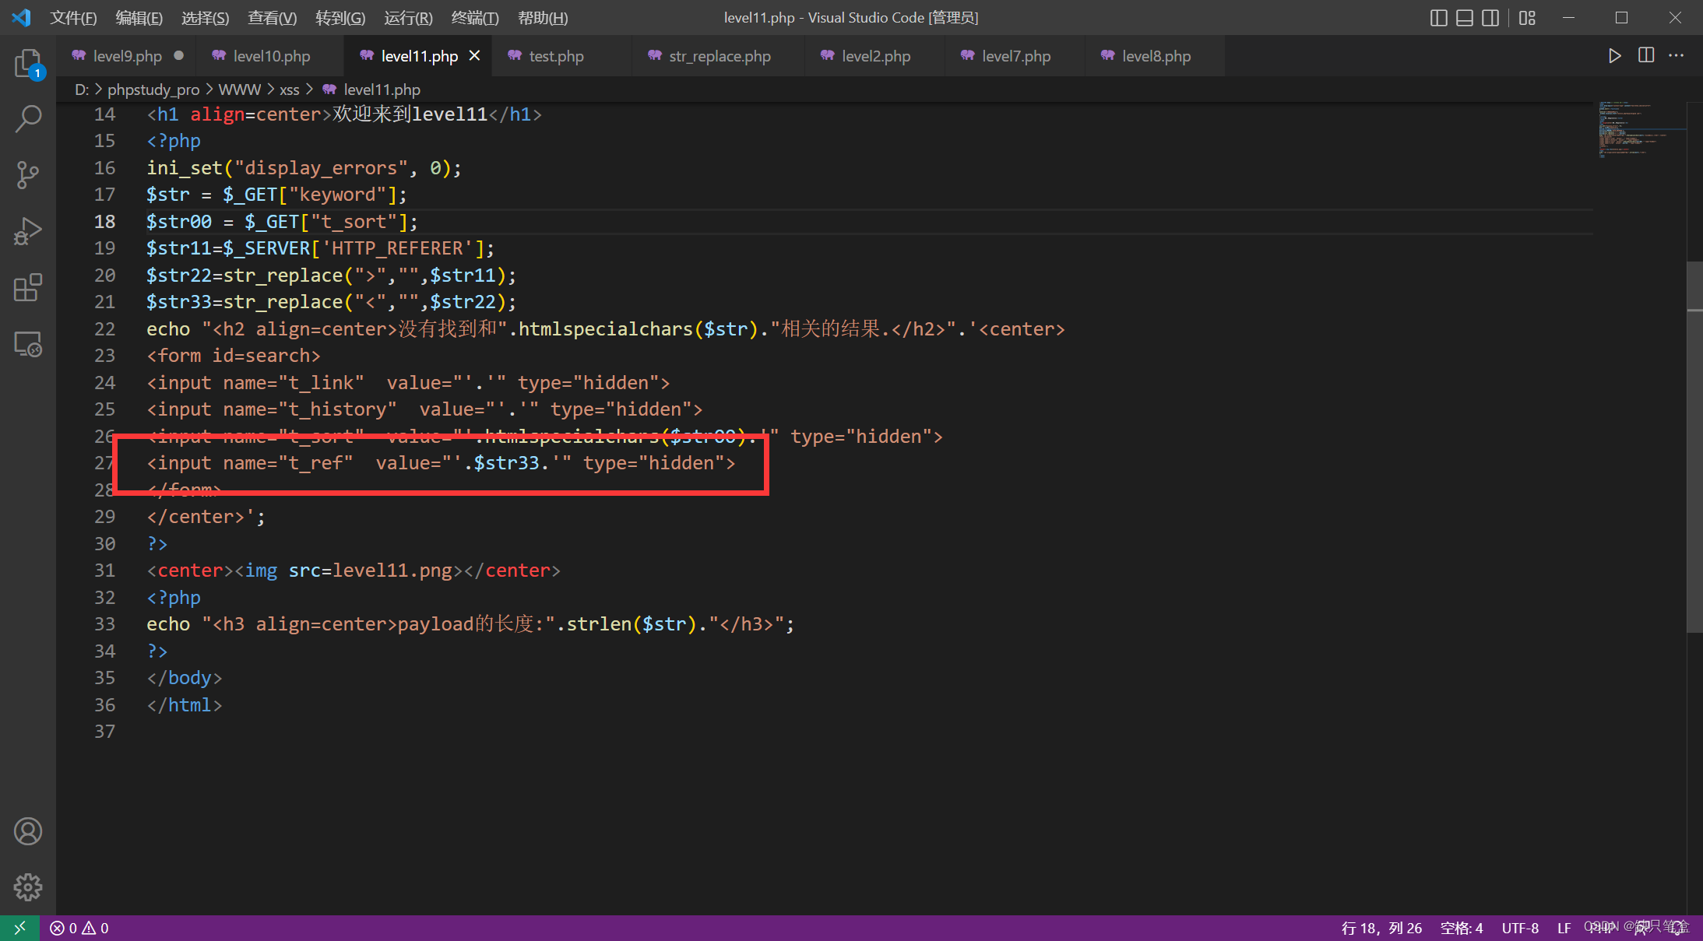Open the Explorer view in activity bar
The image size is (1703, 941).
(x=28, y=64)
